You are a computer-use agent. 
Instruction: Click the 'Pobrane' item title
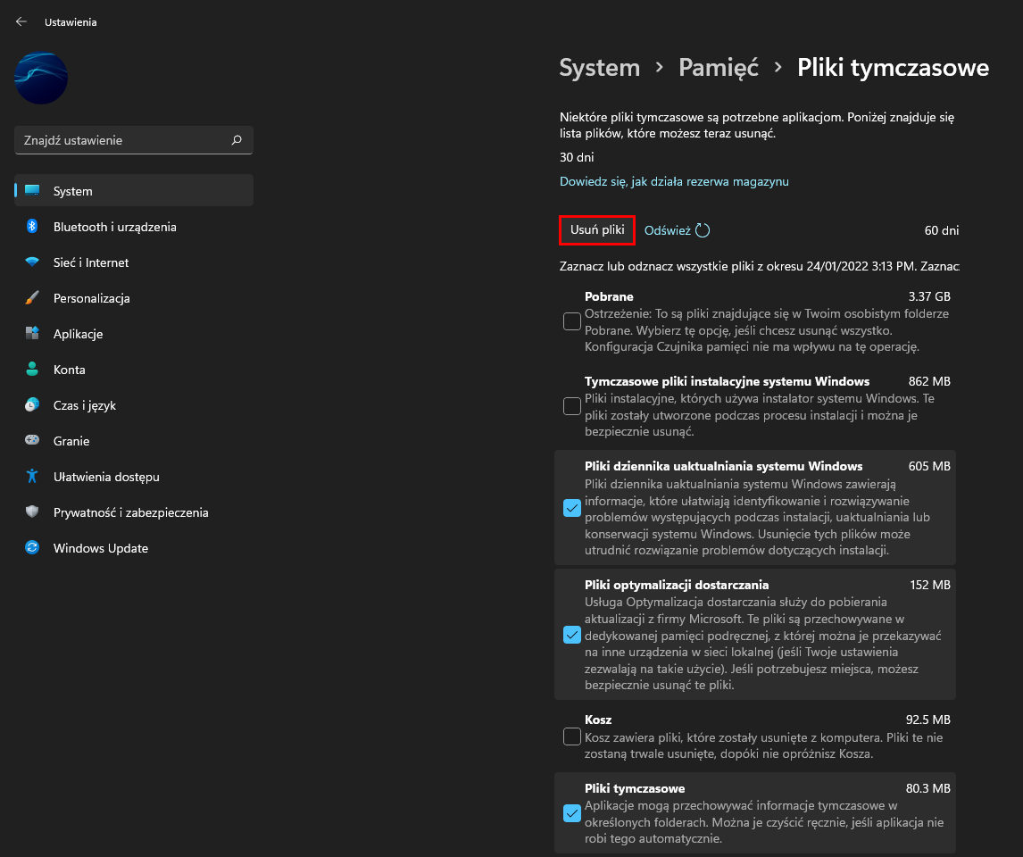point(609,296)
